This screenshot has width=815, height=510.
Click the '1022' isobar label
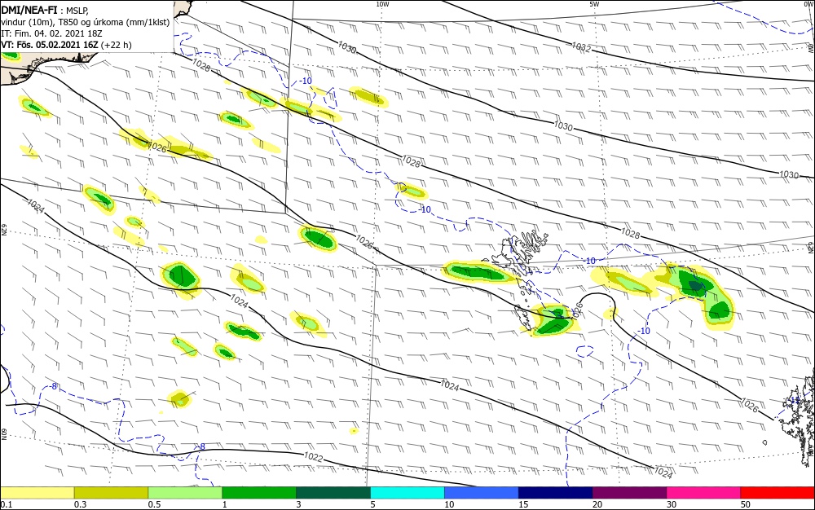(x=314, y=458)
